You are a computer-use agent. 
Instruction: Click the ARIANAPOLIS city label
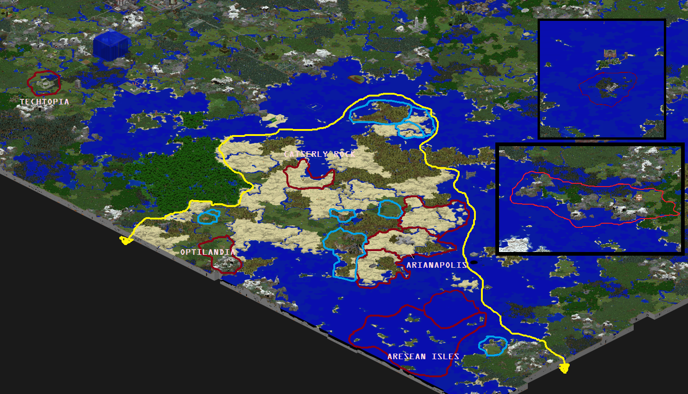(436, 265)
